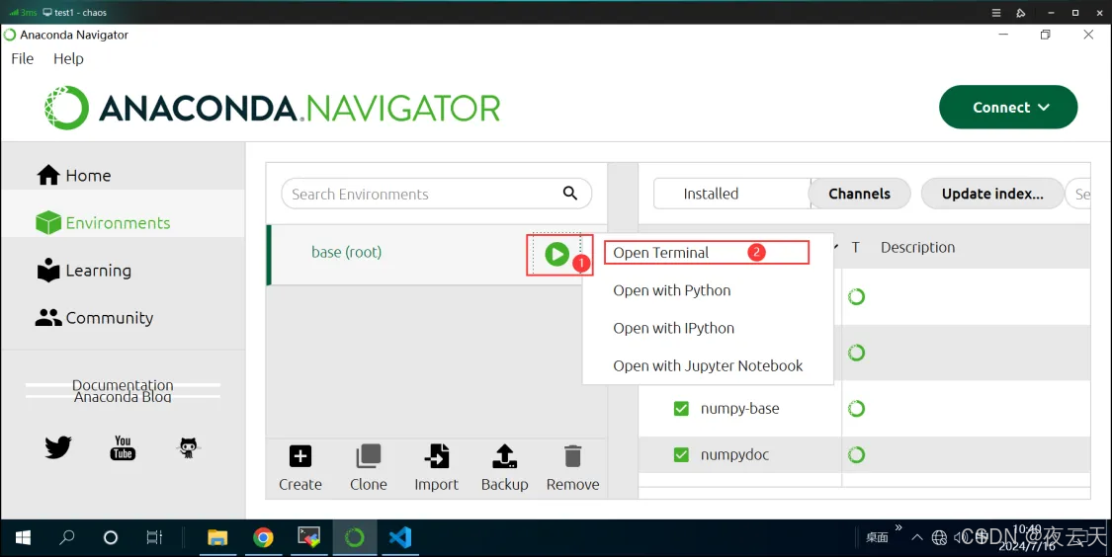
Task: Open the YouTube icon link
Action: [123, 447]
